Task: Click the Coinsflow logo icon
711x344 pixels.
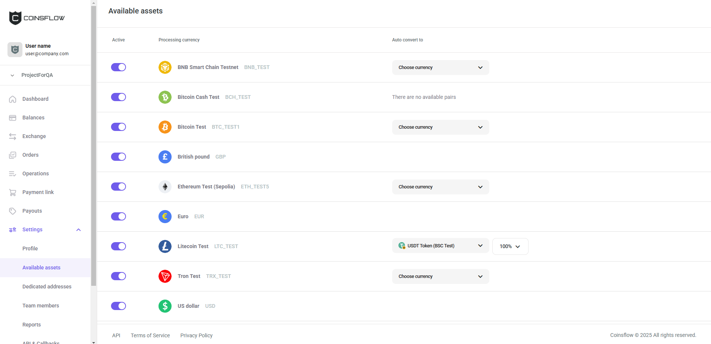Action: 15,18
